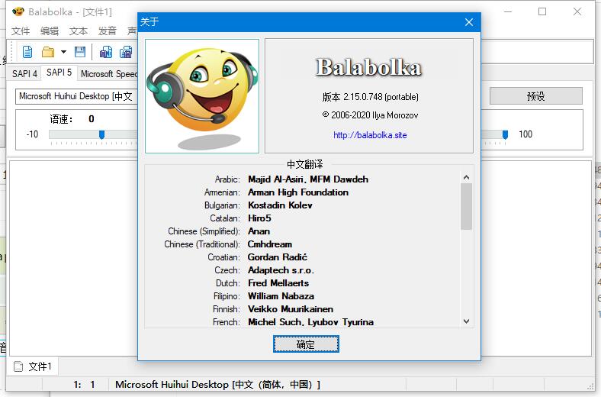Screen dimensions: 601x397
Task: Click the Open folder icon in toolbar
Action: [x=48, y=52]
